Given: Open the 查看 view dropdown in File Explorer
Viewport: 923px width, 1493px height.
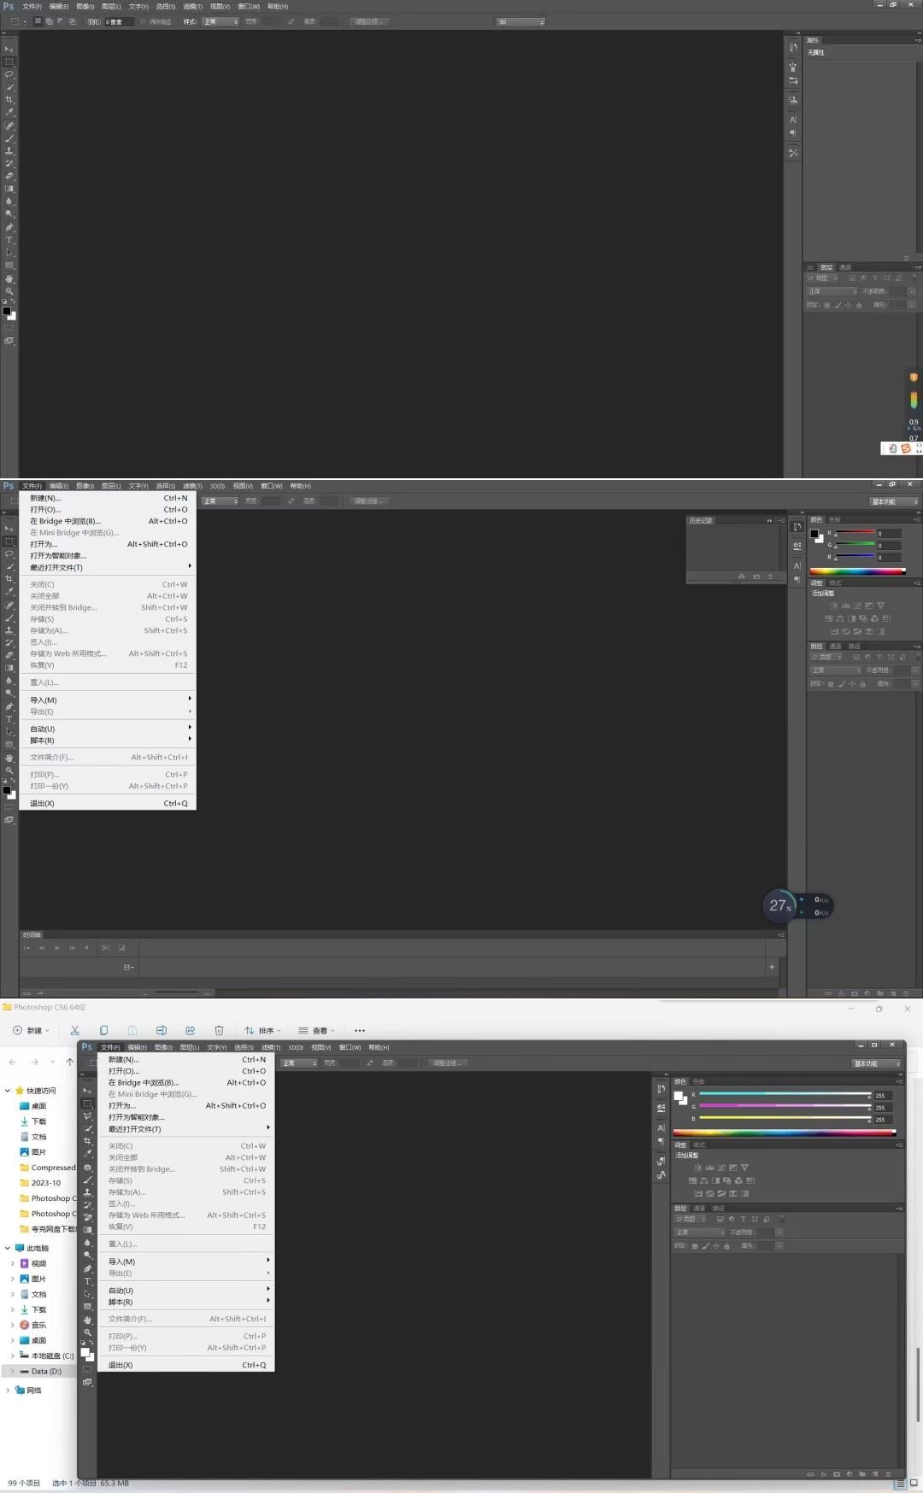Looking at the screenshot, I should coord(316,1030).
